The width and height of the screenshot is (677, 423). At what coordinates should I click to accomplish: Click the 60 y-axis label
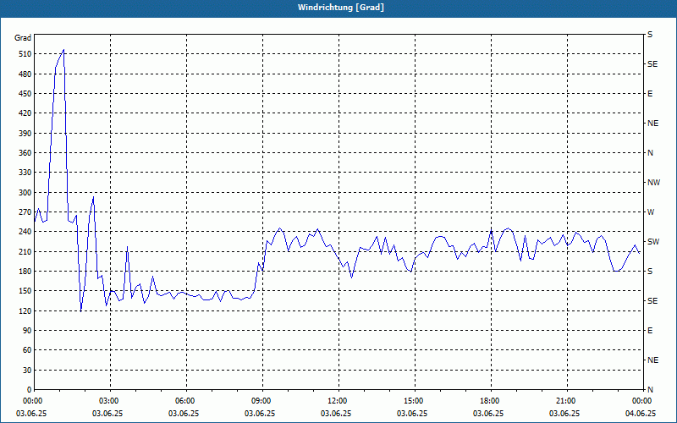[27, 350]
